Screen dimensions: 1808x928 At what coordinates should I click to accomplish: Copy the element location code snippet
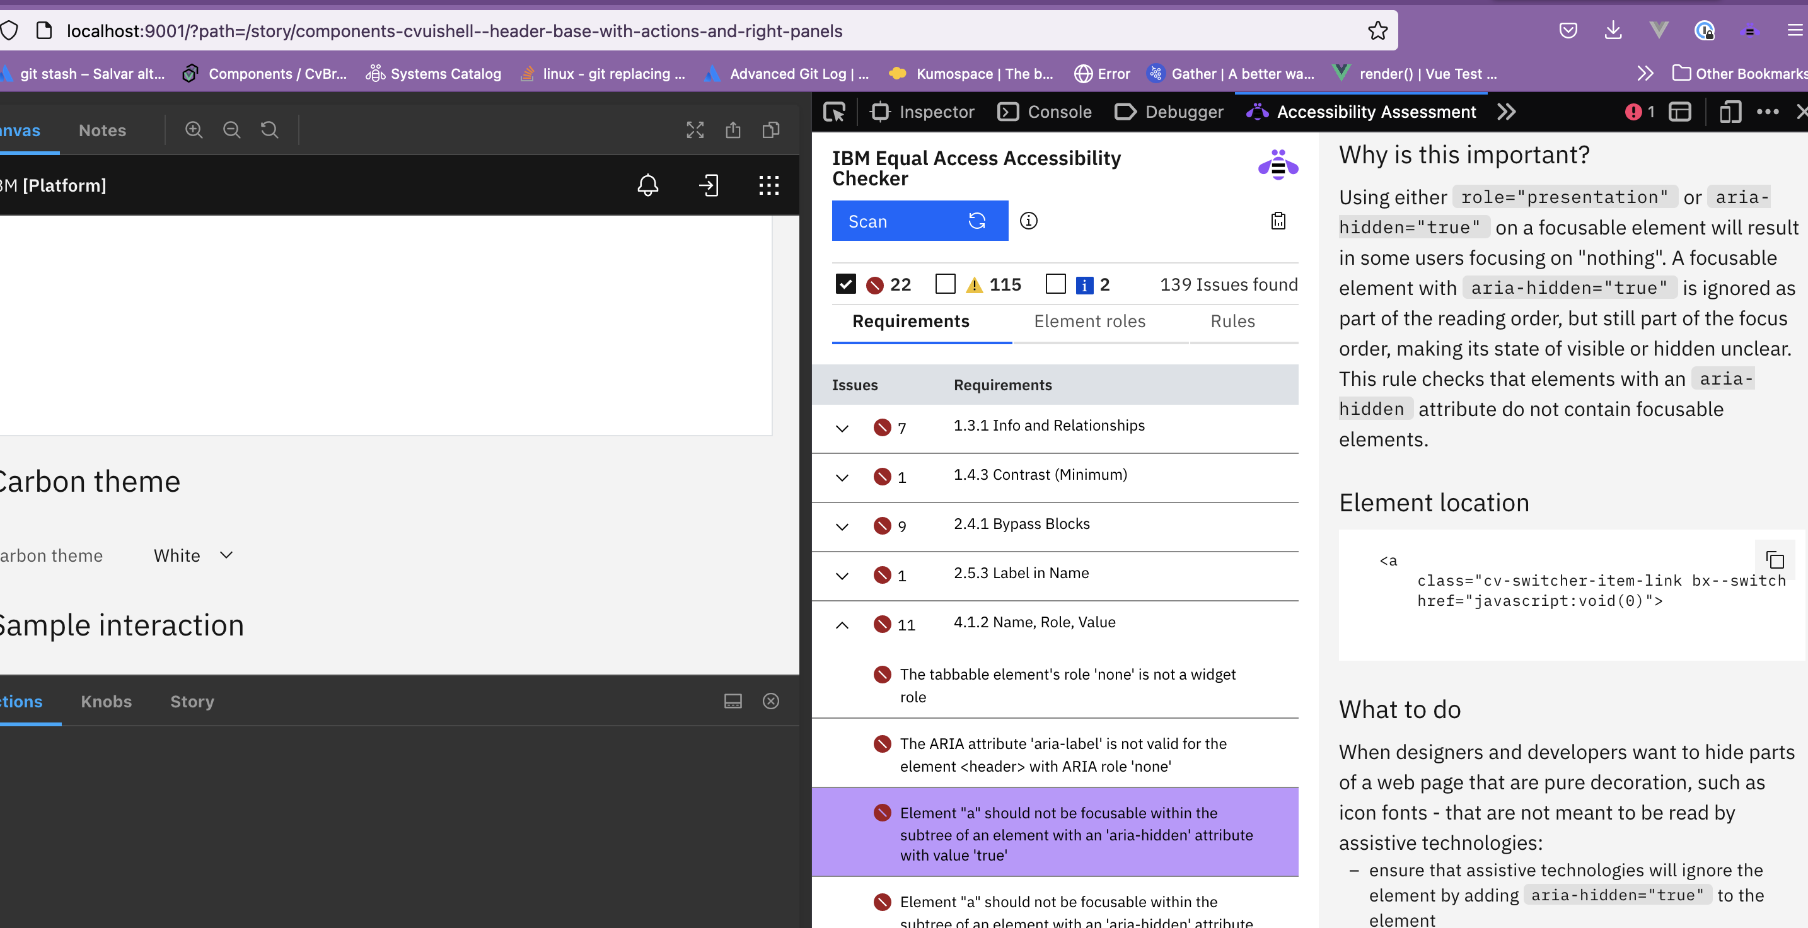tap(1775, 559)
